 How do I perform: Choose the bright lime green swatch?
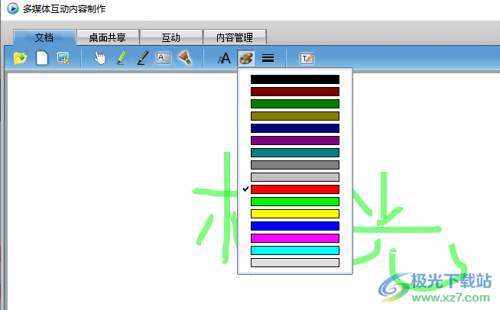[295, 202]
